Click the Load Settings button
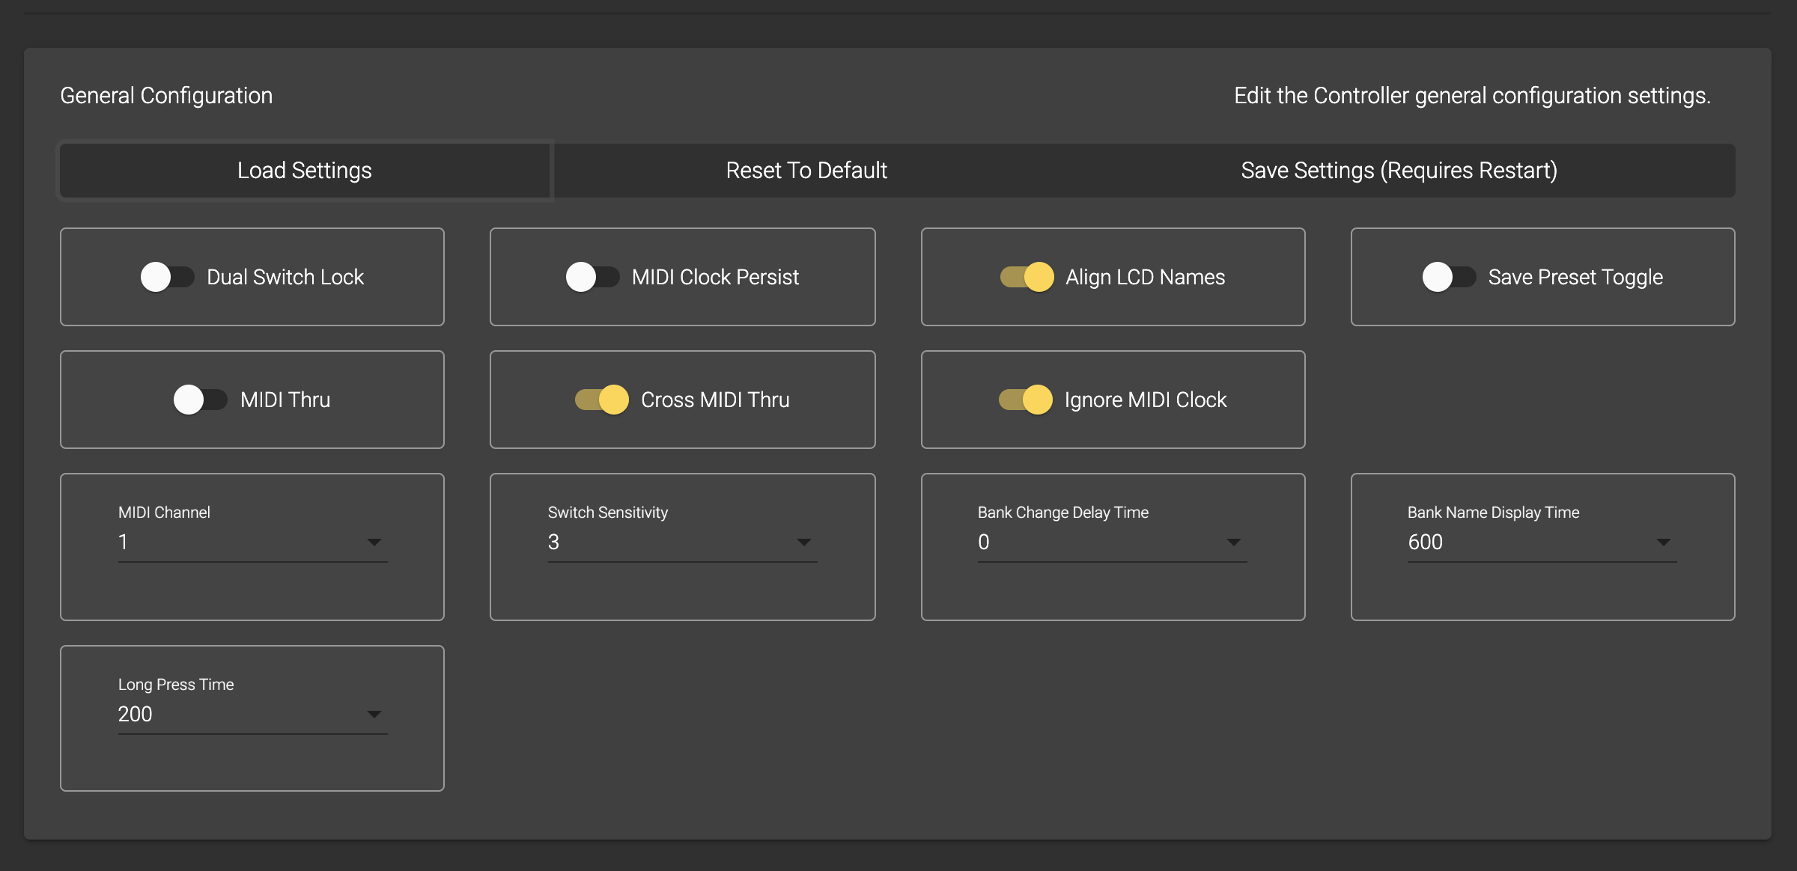Viewport: 1797px width, 871px height. click(x=305, y=171)
